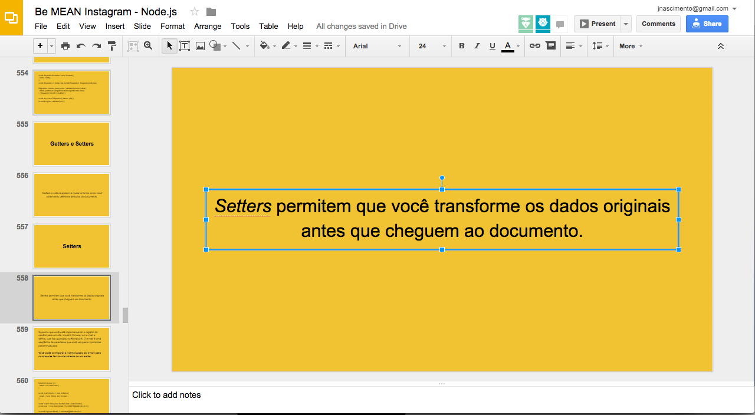Open the text color picker

(x=508, y=46)
